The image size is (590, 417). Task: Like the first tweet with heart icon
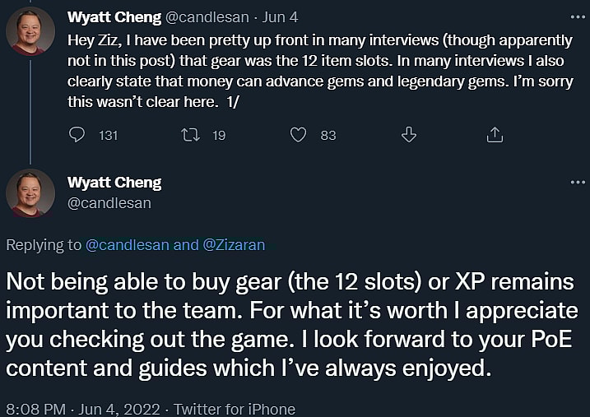click(x=300, y=135)
